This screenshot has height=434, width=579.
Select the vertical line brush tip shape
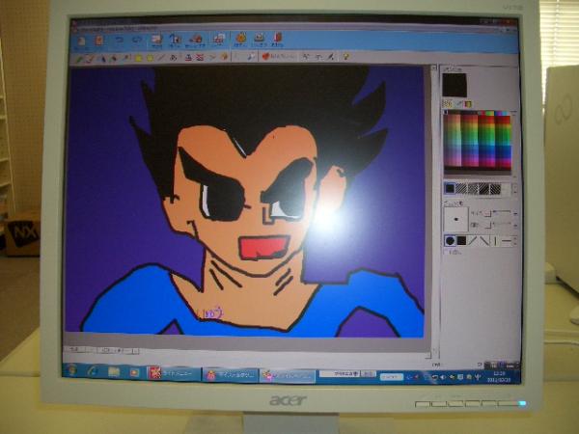point(495,241)
